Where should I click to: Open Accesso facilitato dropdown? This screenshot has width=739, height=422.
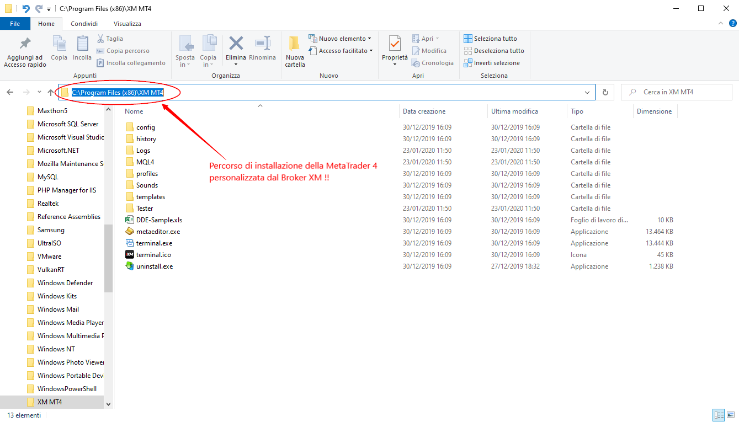pos(341,51)
